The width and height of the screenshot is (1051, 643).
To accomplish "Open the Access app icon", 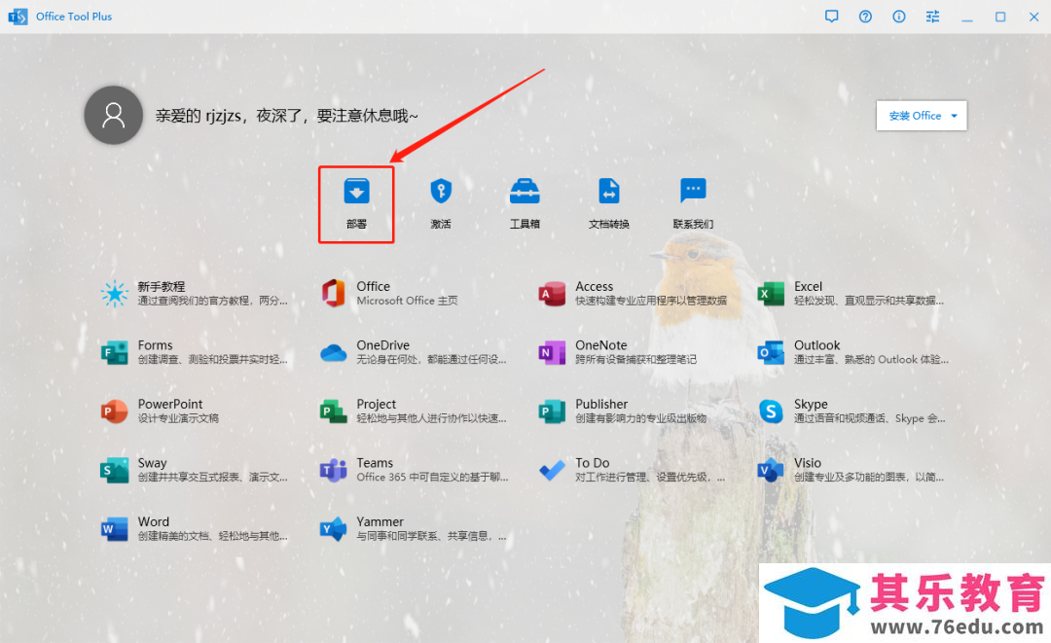I will pyautogui.click(x=552, y=294).
